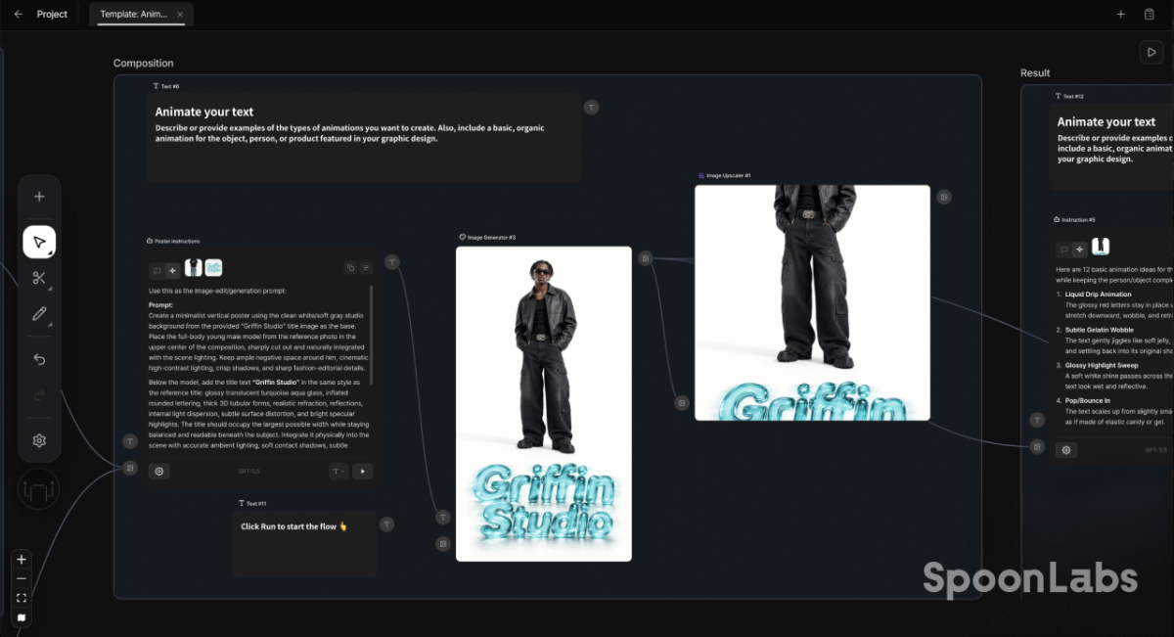
Task: Open the Image Upscaler #1 image
Action: click(813, 302)
